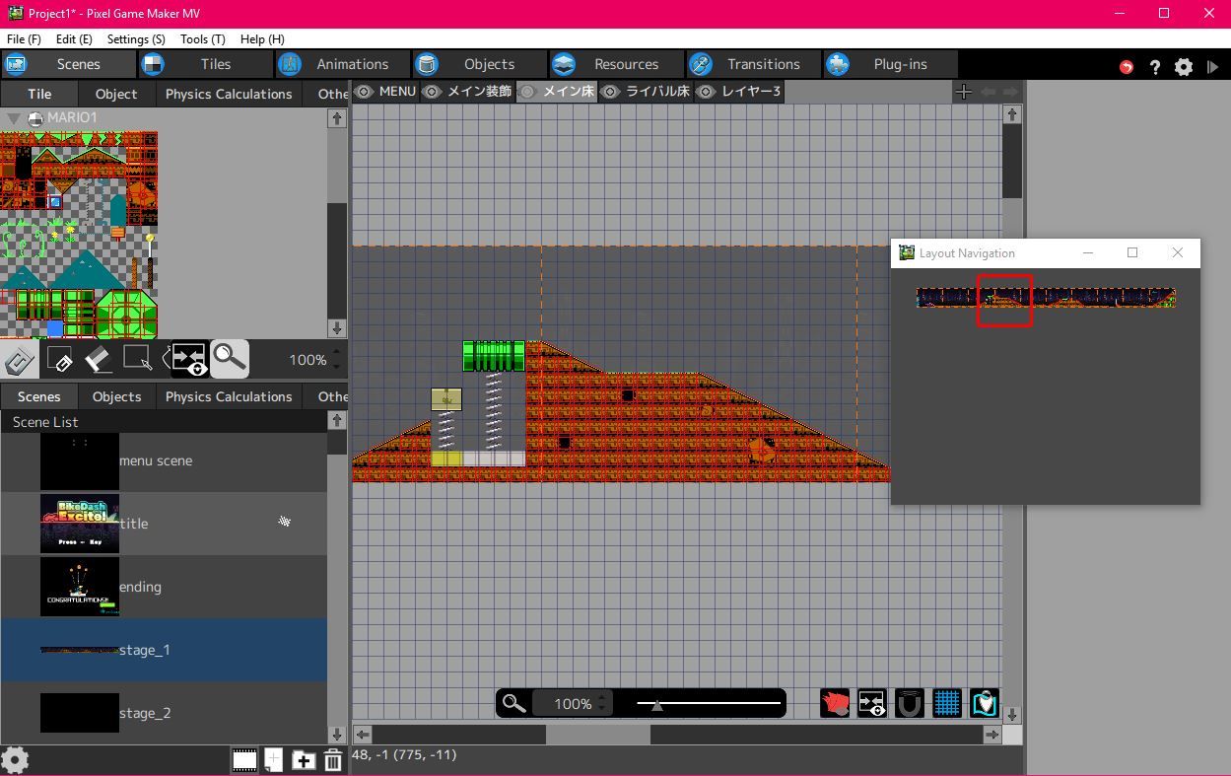Hide the メイン装飾 layer with its visibility toggle
Screen dimensions: 1231x776
tap(432, 91)
